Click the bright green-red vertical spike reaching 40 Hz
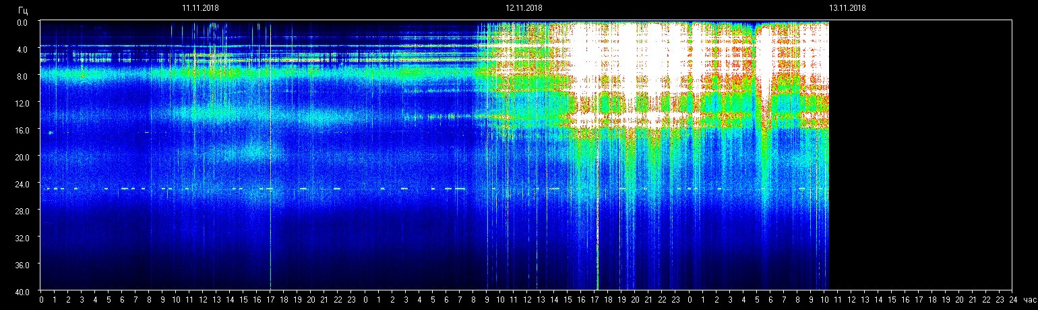This screenshot has width=1038, height=310. click(597, 256)
